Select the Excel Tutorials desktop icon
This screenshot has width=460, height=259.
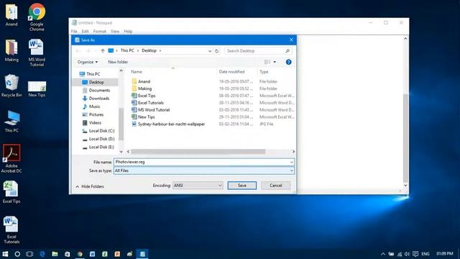pos(11,230)
